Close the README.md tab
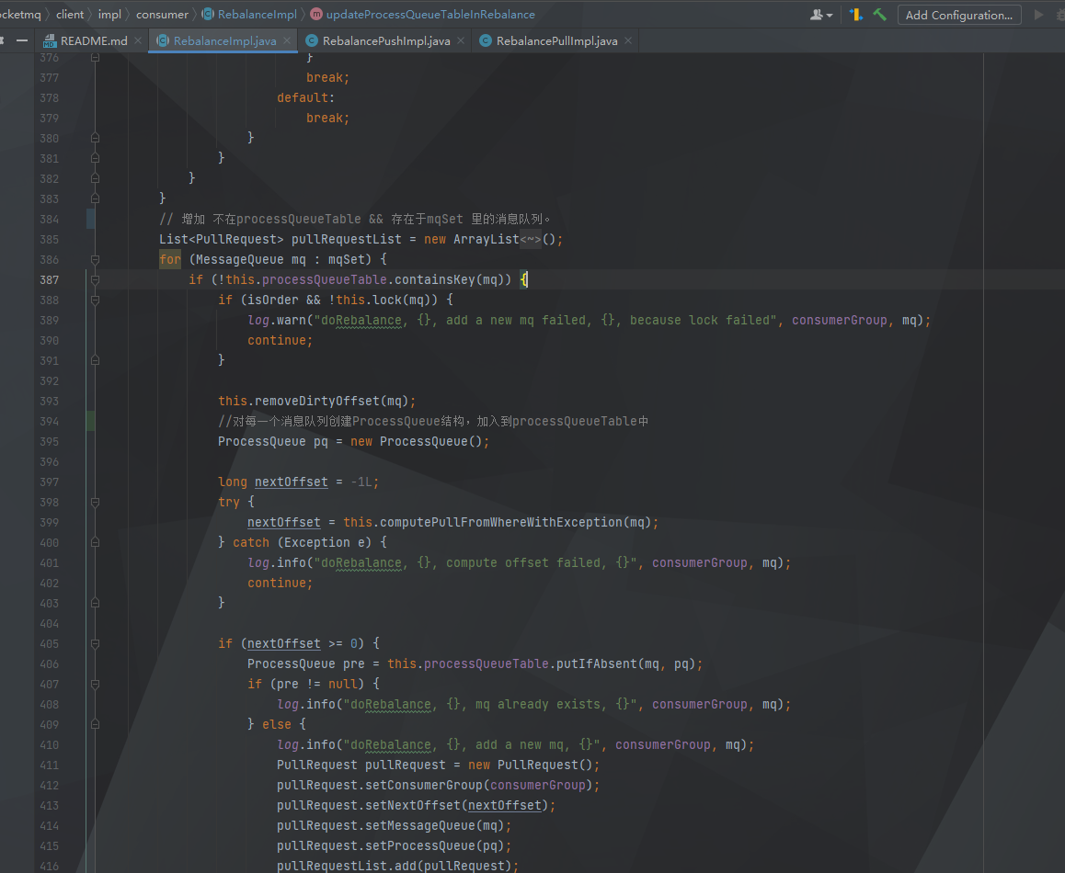 (x=138, y=40)
